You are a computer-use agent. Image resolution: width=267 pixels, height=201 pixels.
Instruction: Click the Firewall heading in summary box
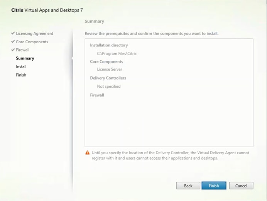97,95
